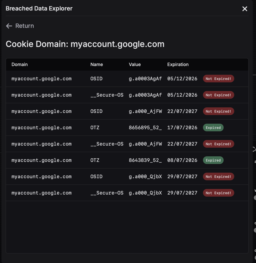Select the OSID name expiring 05/12/2026

coord(97,79)
